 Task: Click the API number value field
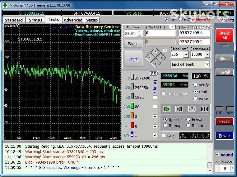coord(225,168)
